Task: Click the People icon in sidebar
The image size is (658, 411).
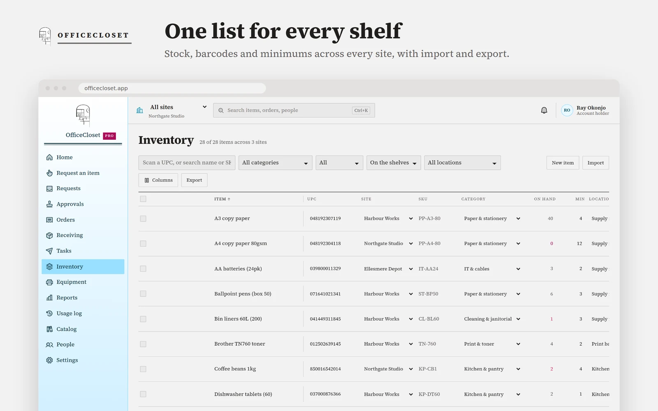Action: [49, 345]
